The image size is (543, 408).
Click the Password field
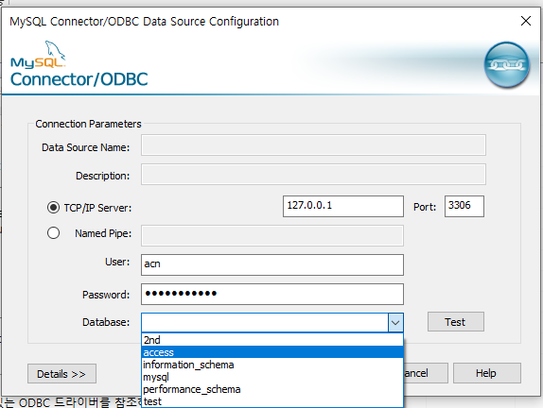(x=272, y=295)
